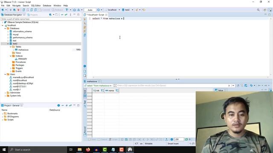Click the Bookmarks folder in Project panel

coord(12,113)
